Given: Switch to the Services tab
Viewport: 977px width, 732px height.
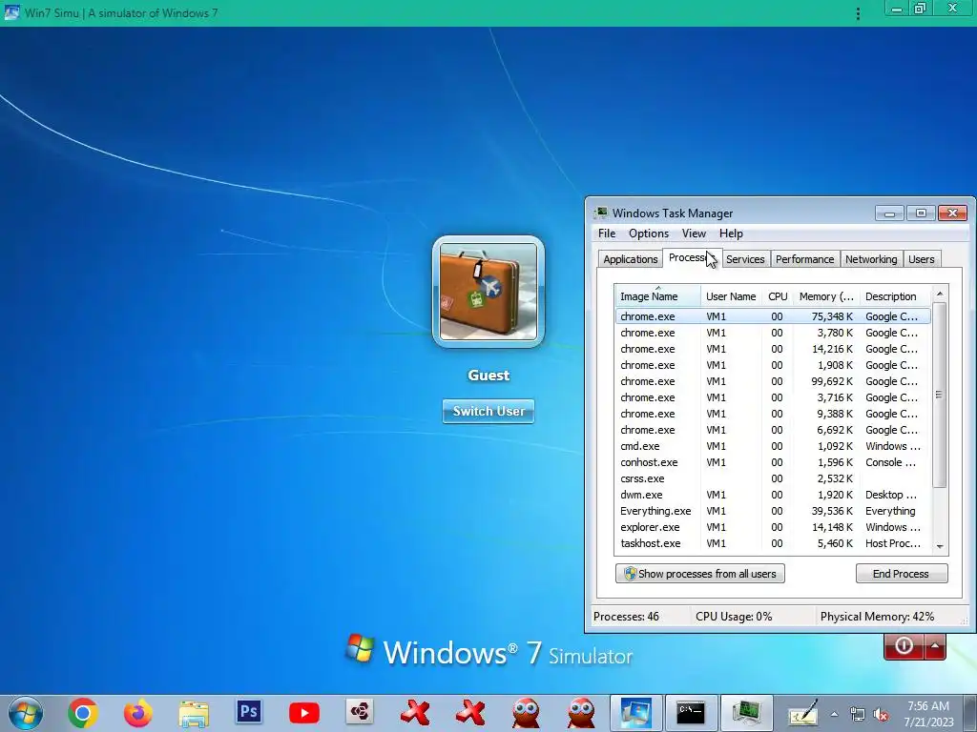Looking at the screenshot, I should pyautogui.click(x=745, y=259).
